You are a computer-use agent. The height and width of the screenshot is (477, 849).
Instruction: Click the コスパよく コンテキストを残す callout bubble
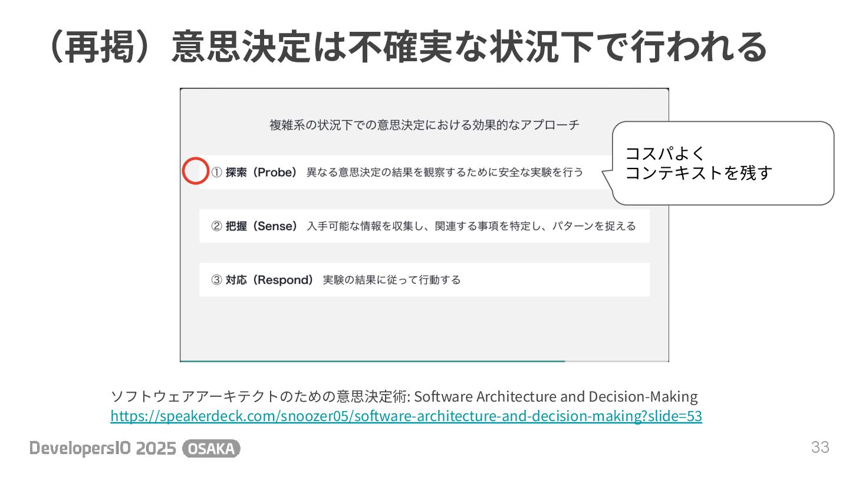(x=723, y=163)
